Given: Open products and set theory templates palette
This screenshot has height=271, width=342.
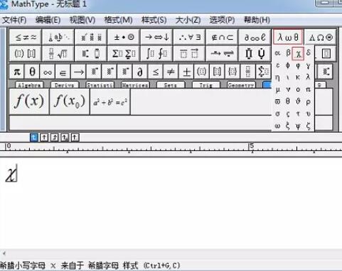Looking at the screenshot, I should tap(255, 53).
